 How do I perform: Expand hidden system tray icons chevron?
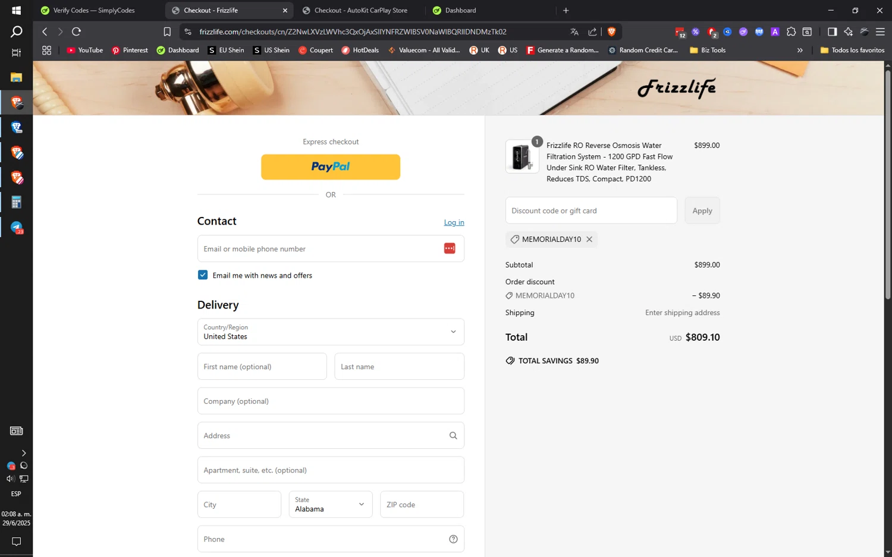[x=24, y=453]
